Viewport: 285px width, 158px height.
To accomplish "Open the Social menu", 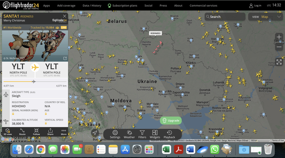I will 148,6.
